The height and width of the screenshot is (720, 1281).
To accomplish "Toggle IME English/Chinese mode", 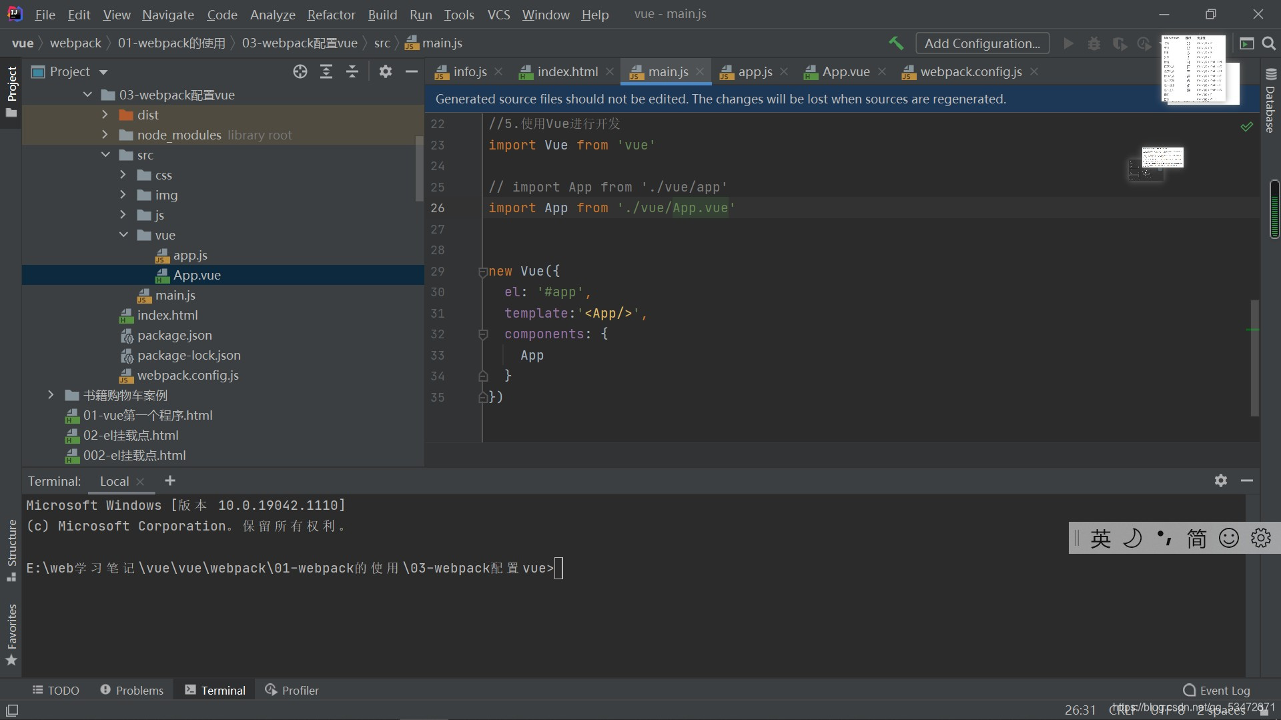I will click(1101, 538).
